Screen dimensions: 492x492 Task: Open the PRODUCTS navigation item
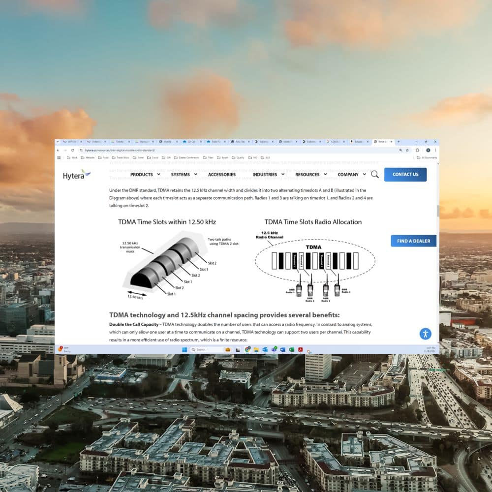click(142, 175)
